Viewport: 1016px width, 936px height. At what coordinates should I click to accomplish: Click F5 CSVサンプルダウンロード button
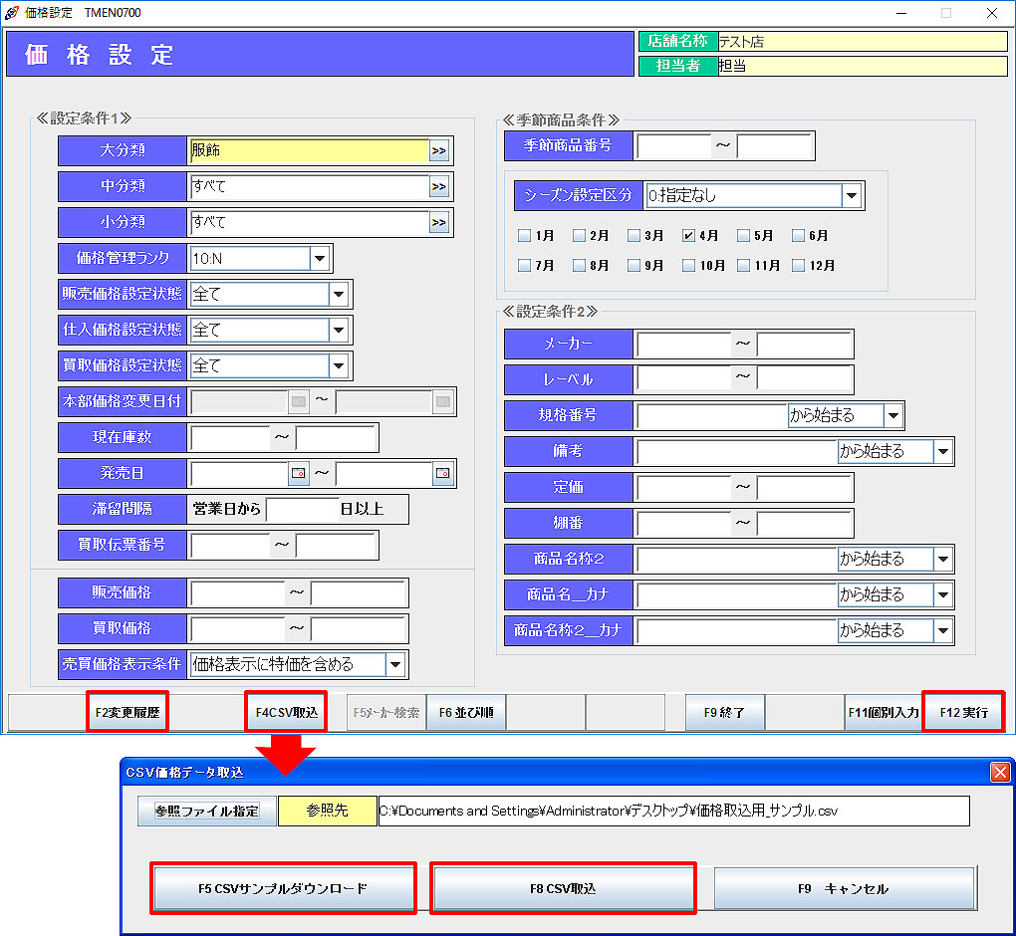click(x=283, y=888)
